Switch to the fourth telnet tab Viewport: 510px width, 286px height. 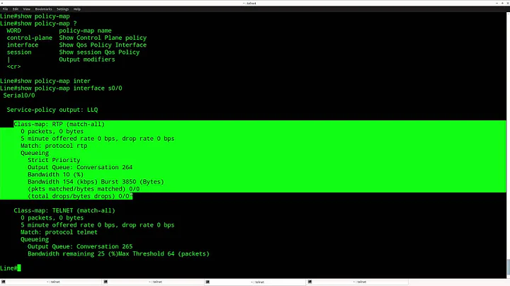[358, 282]
